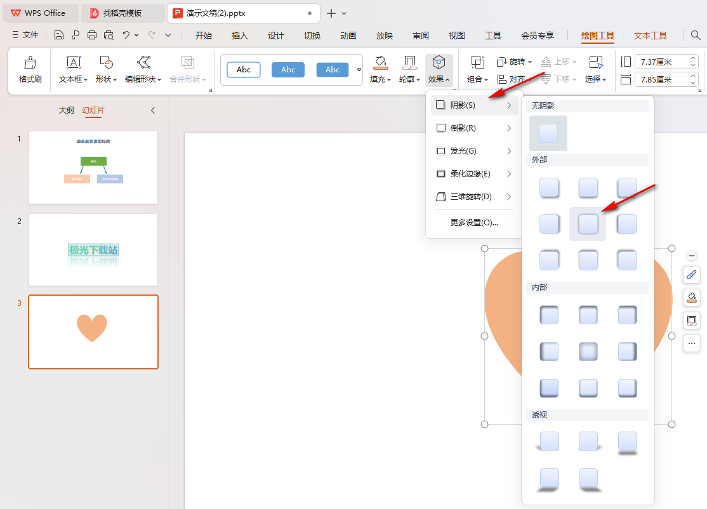This screenshot has height=509, width=707.
Task: Switch to the Outline (大纲) panel tab
Action: (x=66, y=110)
